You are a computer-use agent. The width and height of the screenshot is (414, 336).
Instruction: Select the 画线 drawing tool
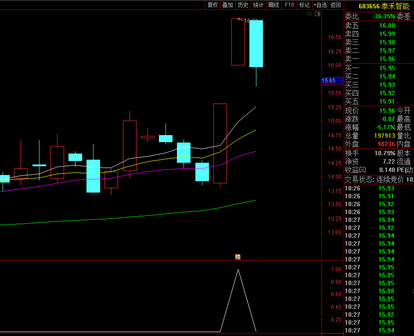(x=274, y=5)
